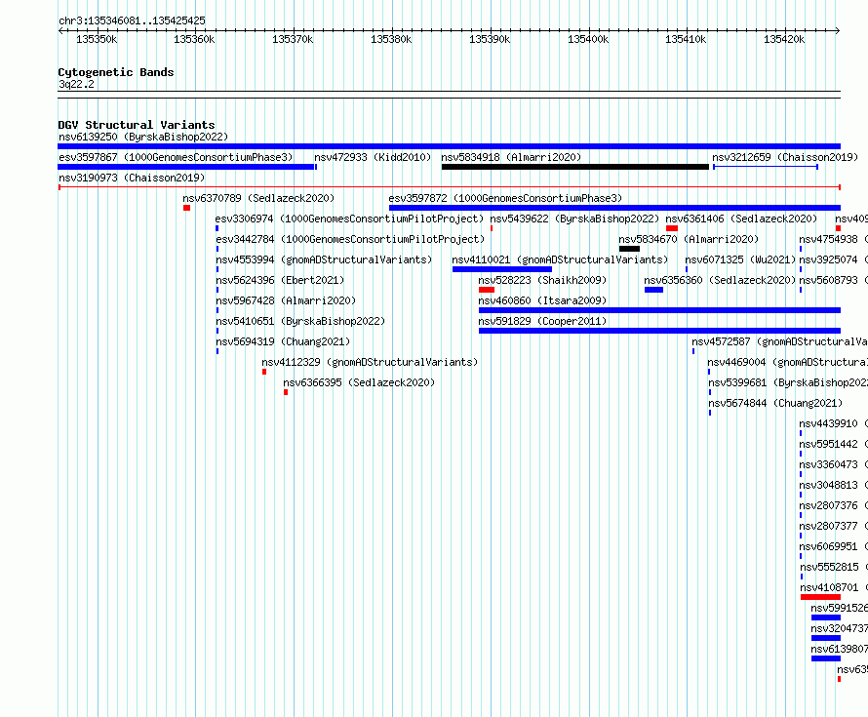The width and height of the screenshot is (868, 717).
Task: Click the nsv5674844 (Chuang2021) label
Action: [775, 403]
